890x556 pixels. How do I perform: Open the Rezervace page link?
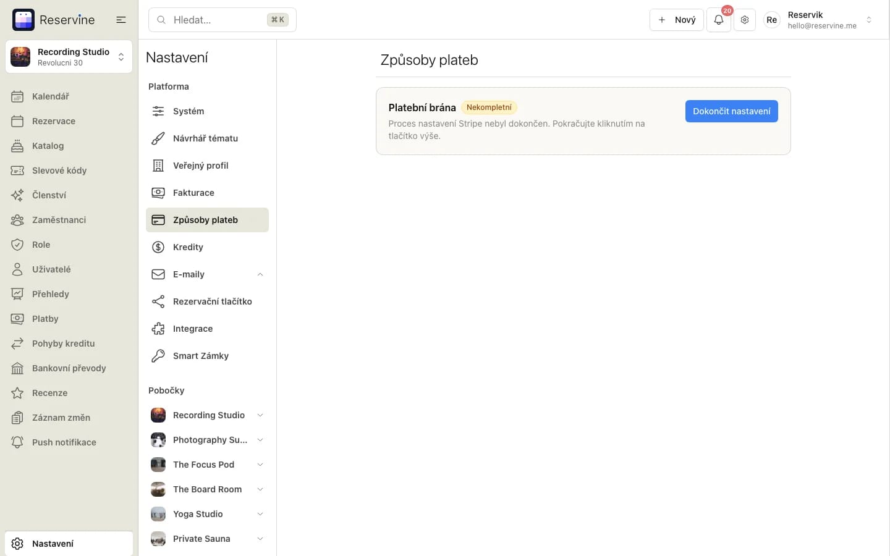coord(69,121)
